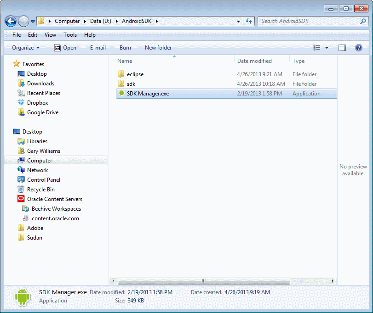Open the View menu

pos(50,35)
